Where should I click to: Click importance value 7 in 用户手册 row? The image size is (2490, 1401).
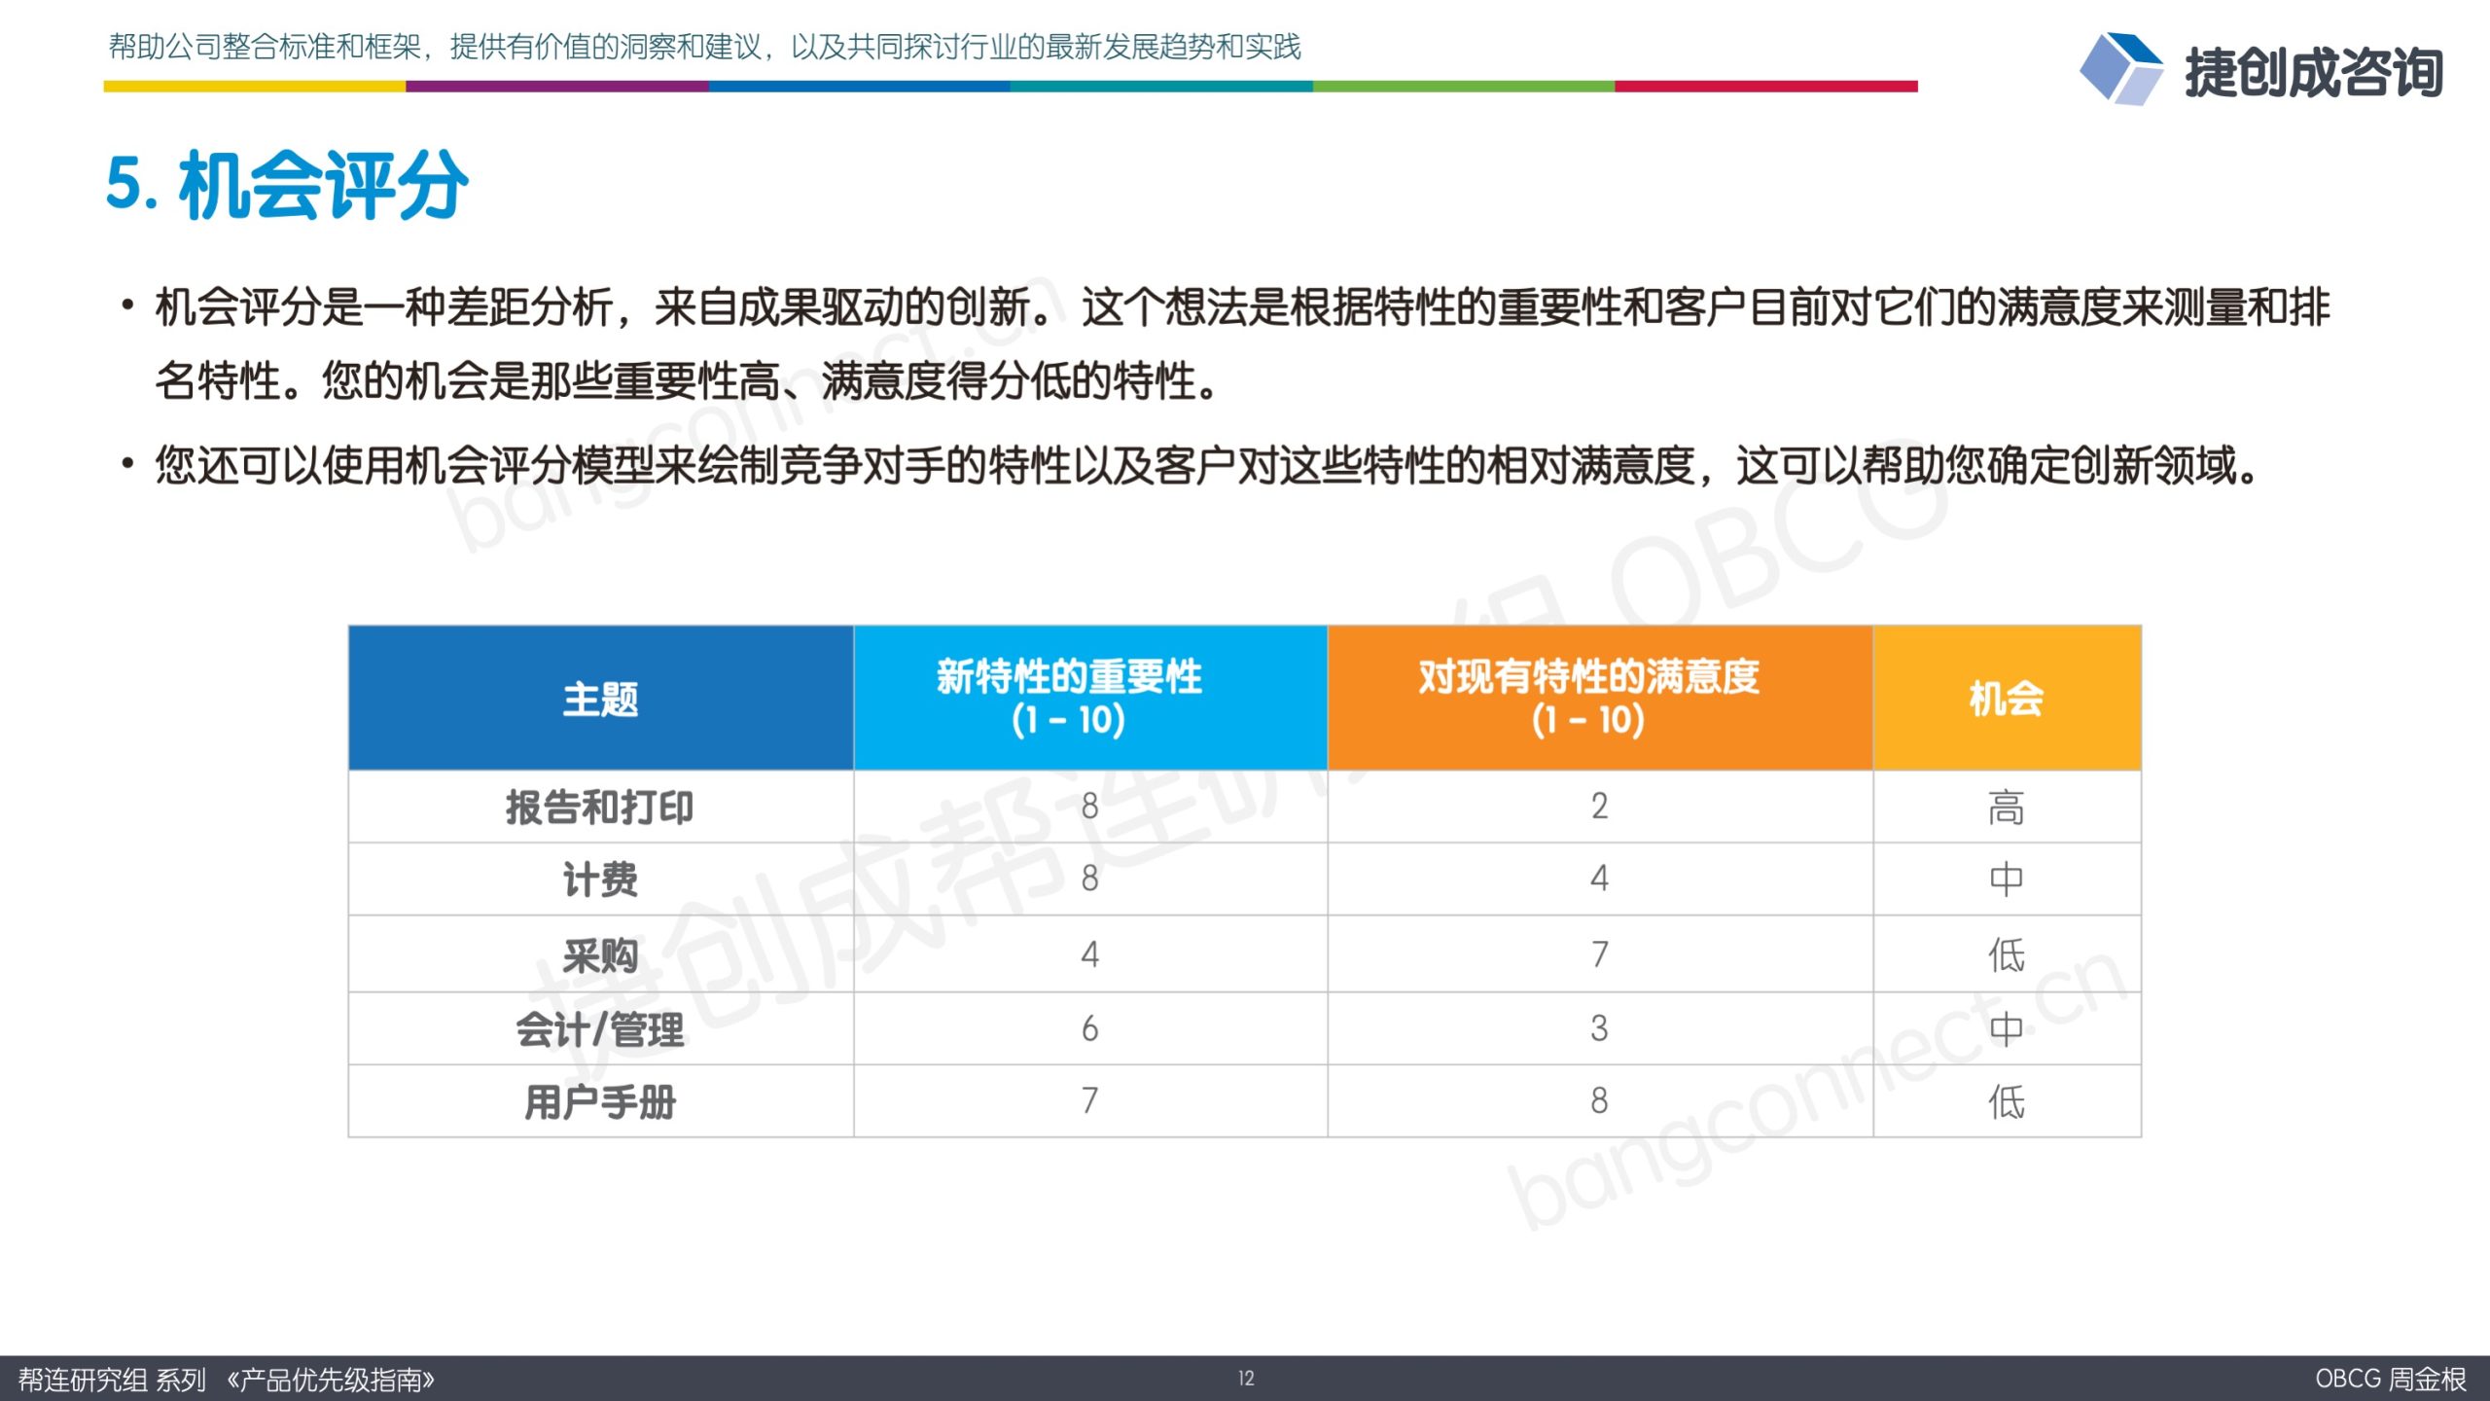point(1090,1101)
